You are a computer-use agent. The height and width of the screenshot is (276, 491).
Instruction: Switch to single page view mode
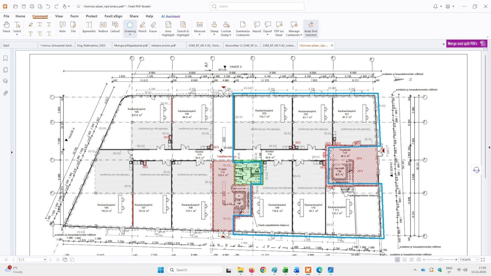point(397,259)
